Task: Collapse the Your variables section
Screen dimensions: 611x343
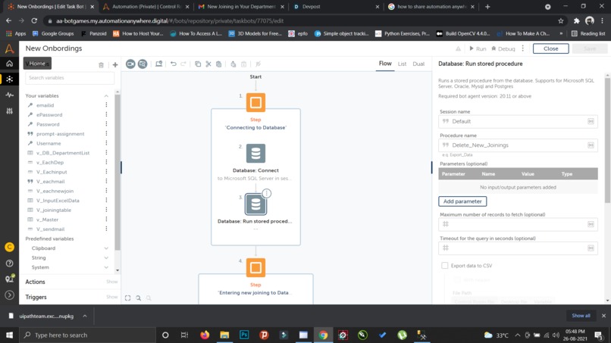Action: (106, 95)
